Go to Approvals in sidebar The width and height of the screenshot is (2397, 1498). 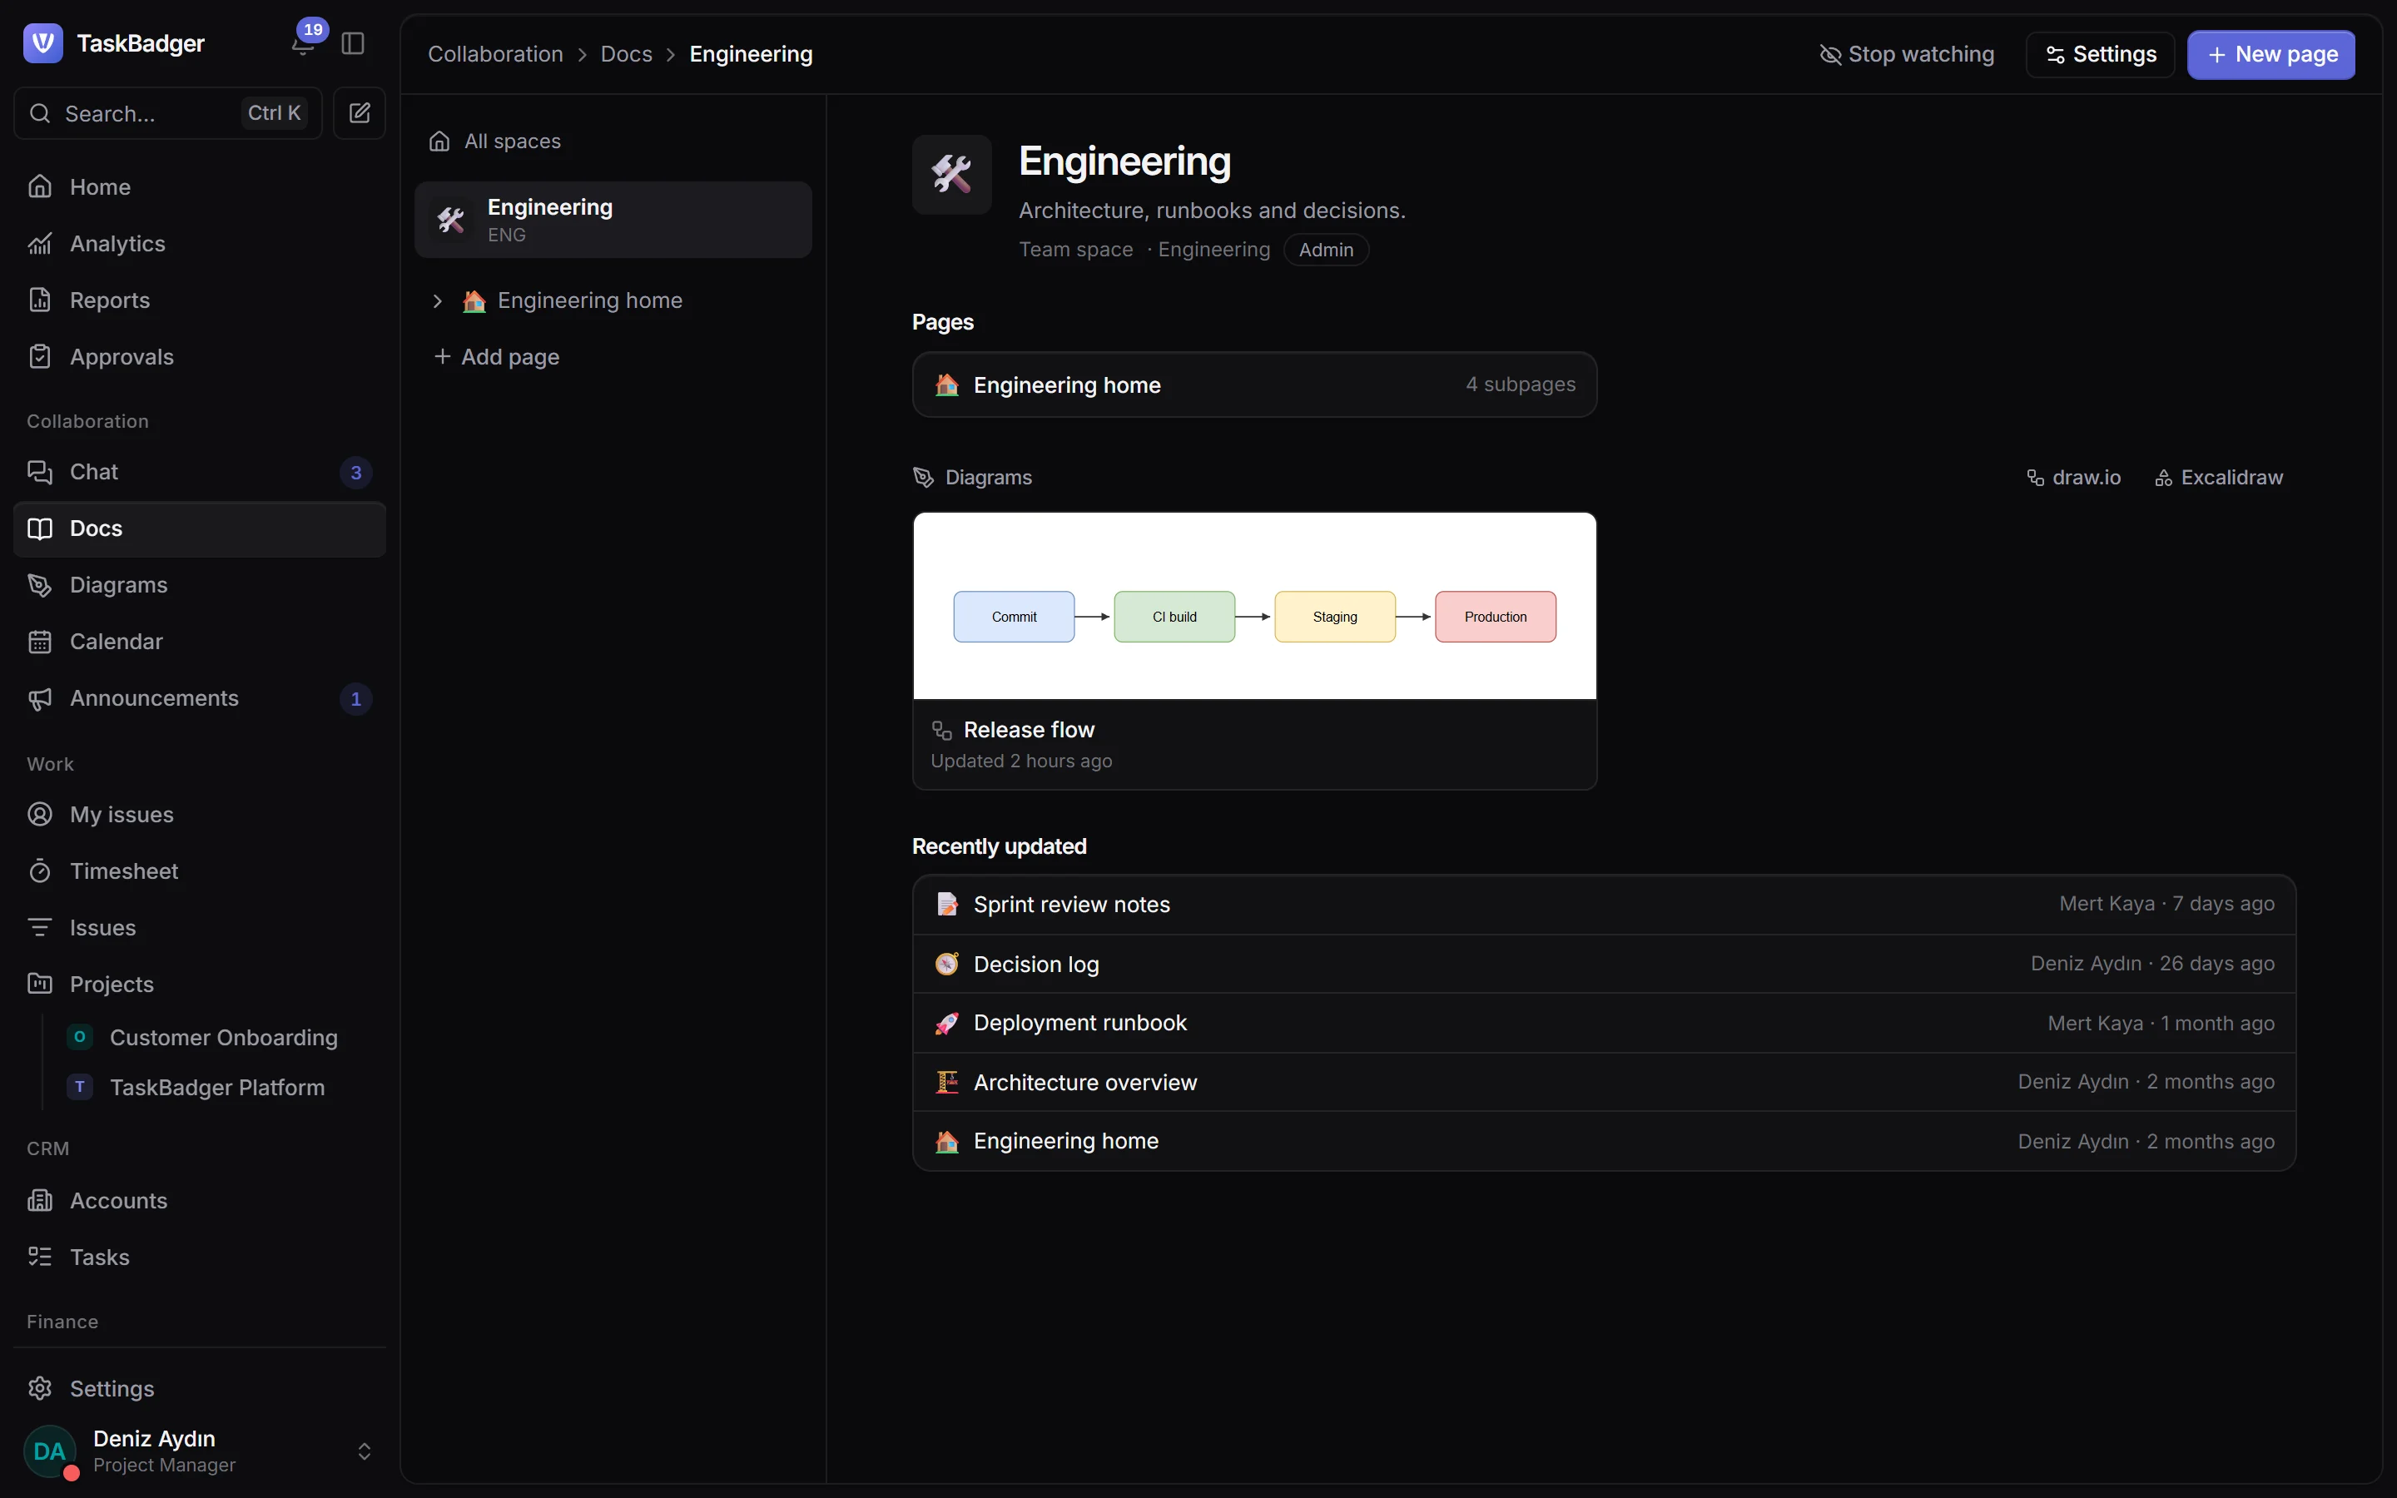[x=199, y=357]
